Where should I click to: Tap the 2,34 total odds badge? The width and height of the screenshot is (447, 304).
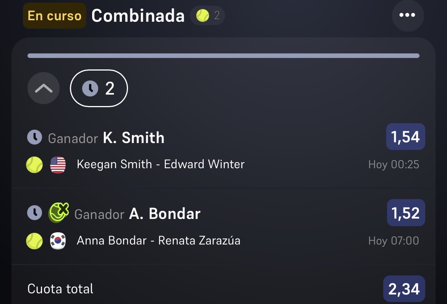[404, 289]
